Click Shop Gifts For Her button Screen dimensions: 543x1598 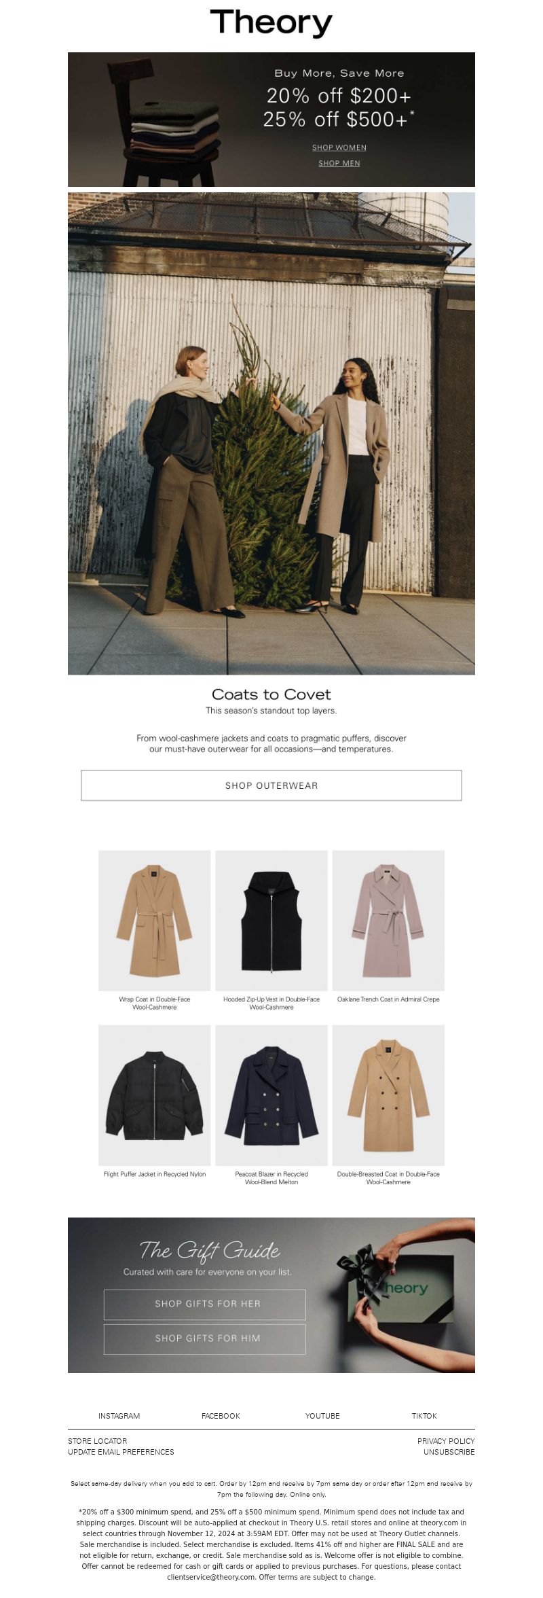point(205,1304)
